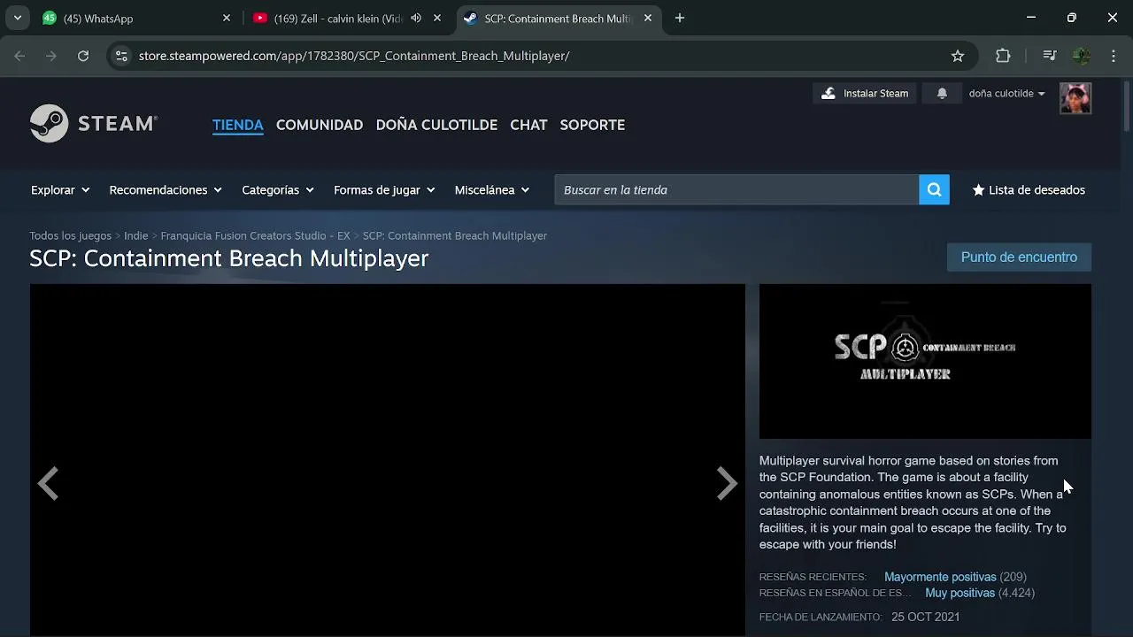Open Lista de deseados
1133x637 pixels.
(1029, 189)
